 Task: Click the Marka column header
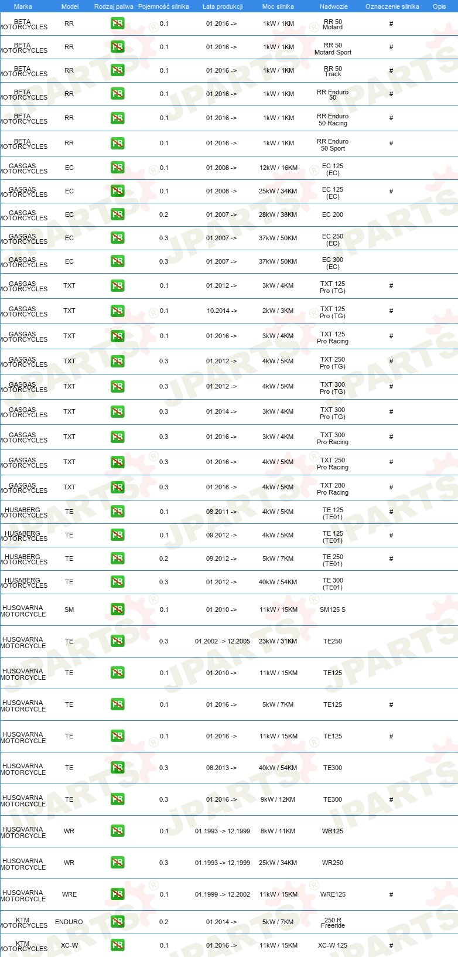coord(23,6)
